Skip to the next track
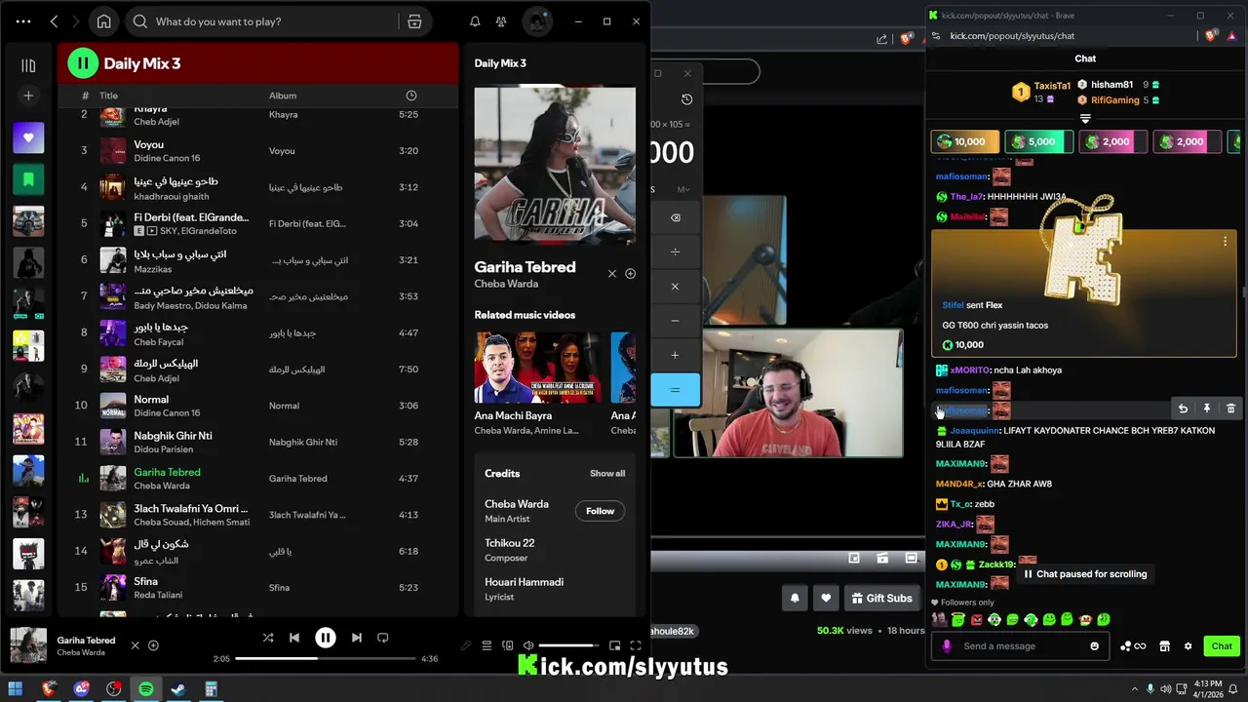 tap(357, 638)
